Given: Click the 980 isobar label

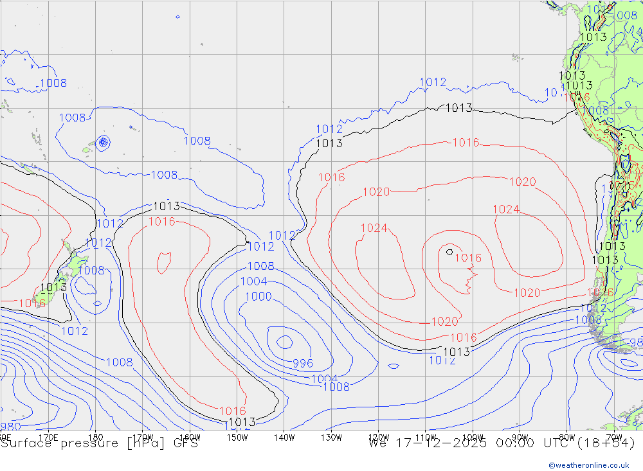Looking at the screenshot, I should coord(9,427).
